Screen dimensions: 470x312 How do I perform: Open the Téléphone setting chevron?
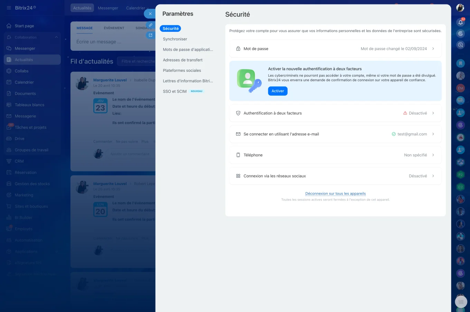433,155
